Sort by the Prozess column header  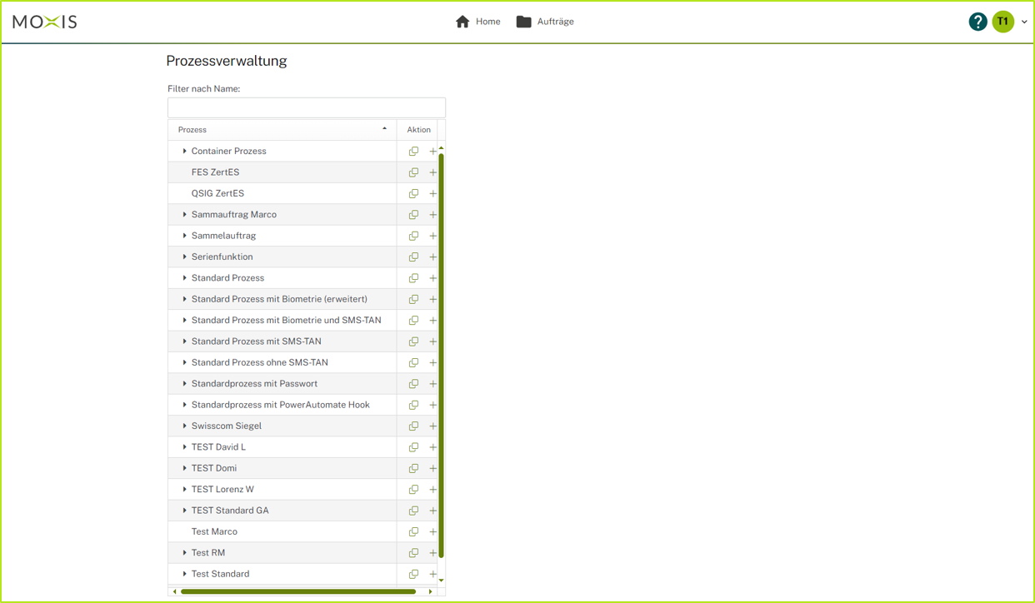pos(282,130)
